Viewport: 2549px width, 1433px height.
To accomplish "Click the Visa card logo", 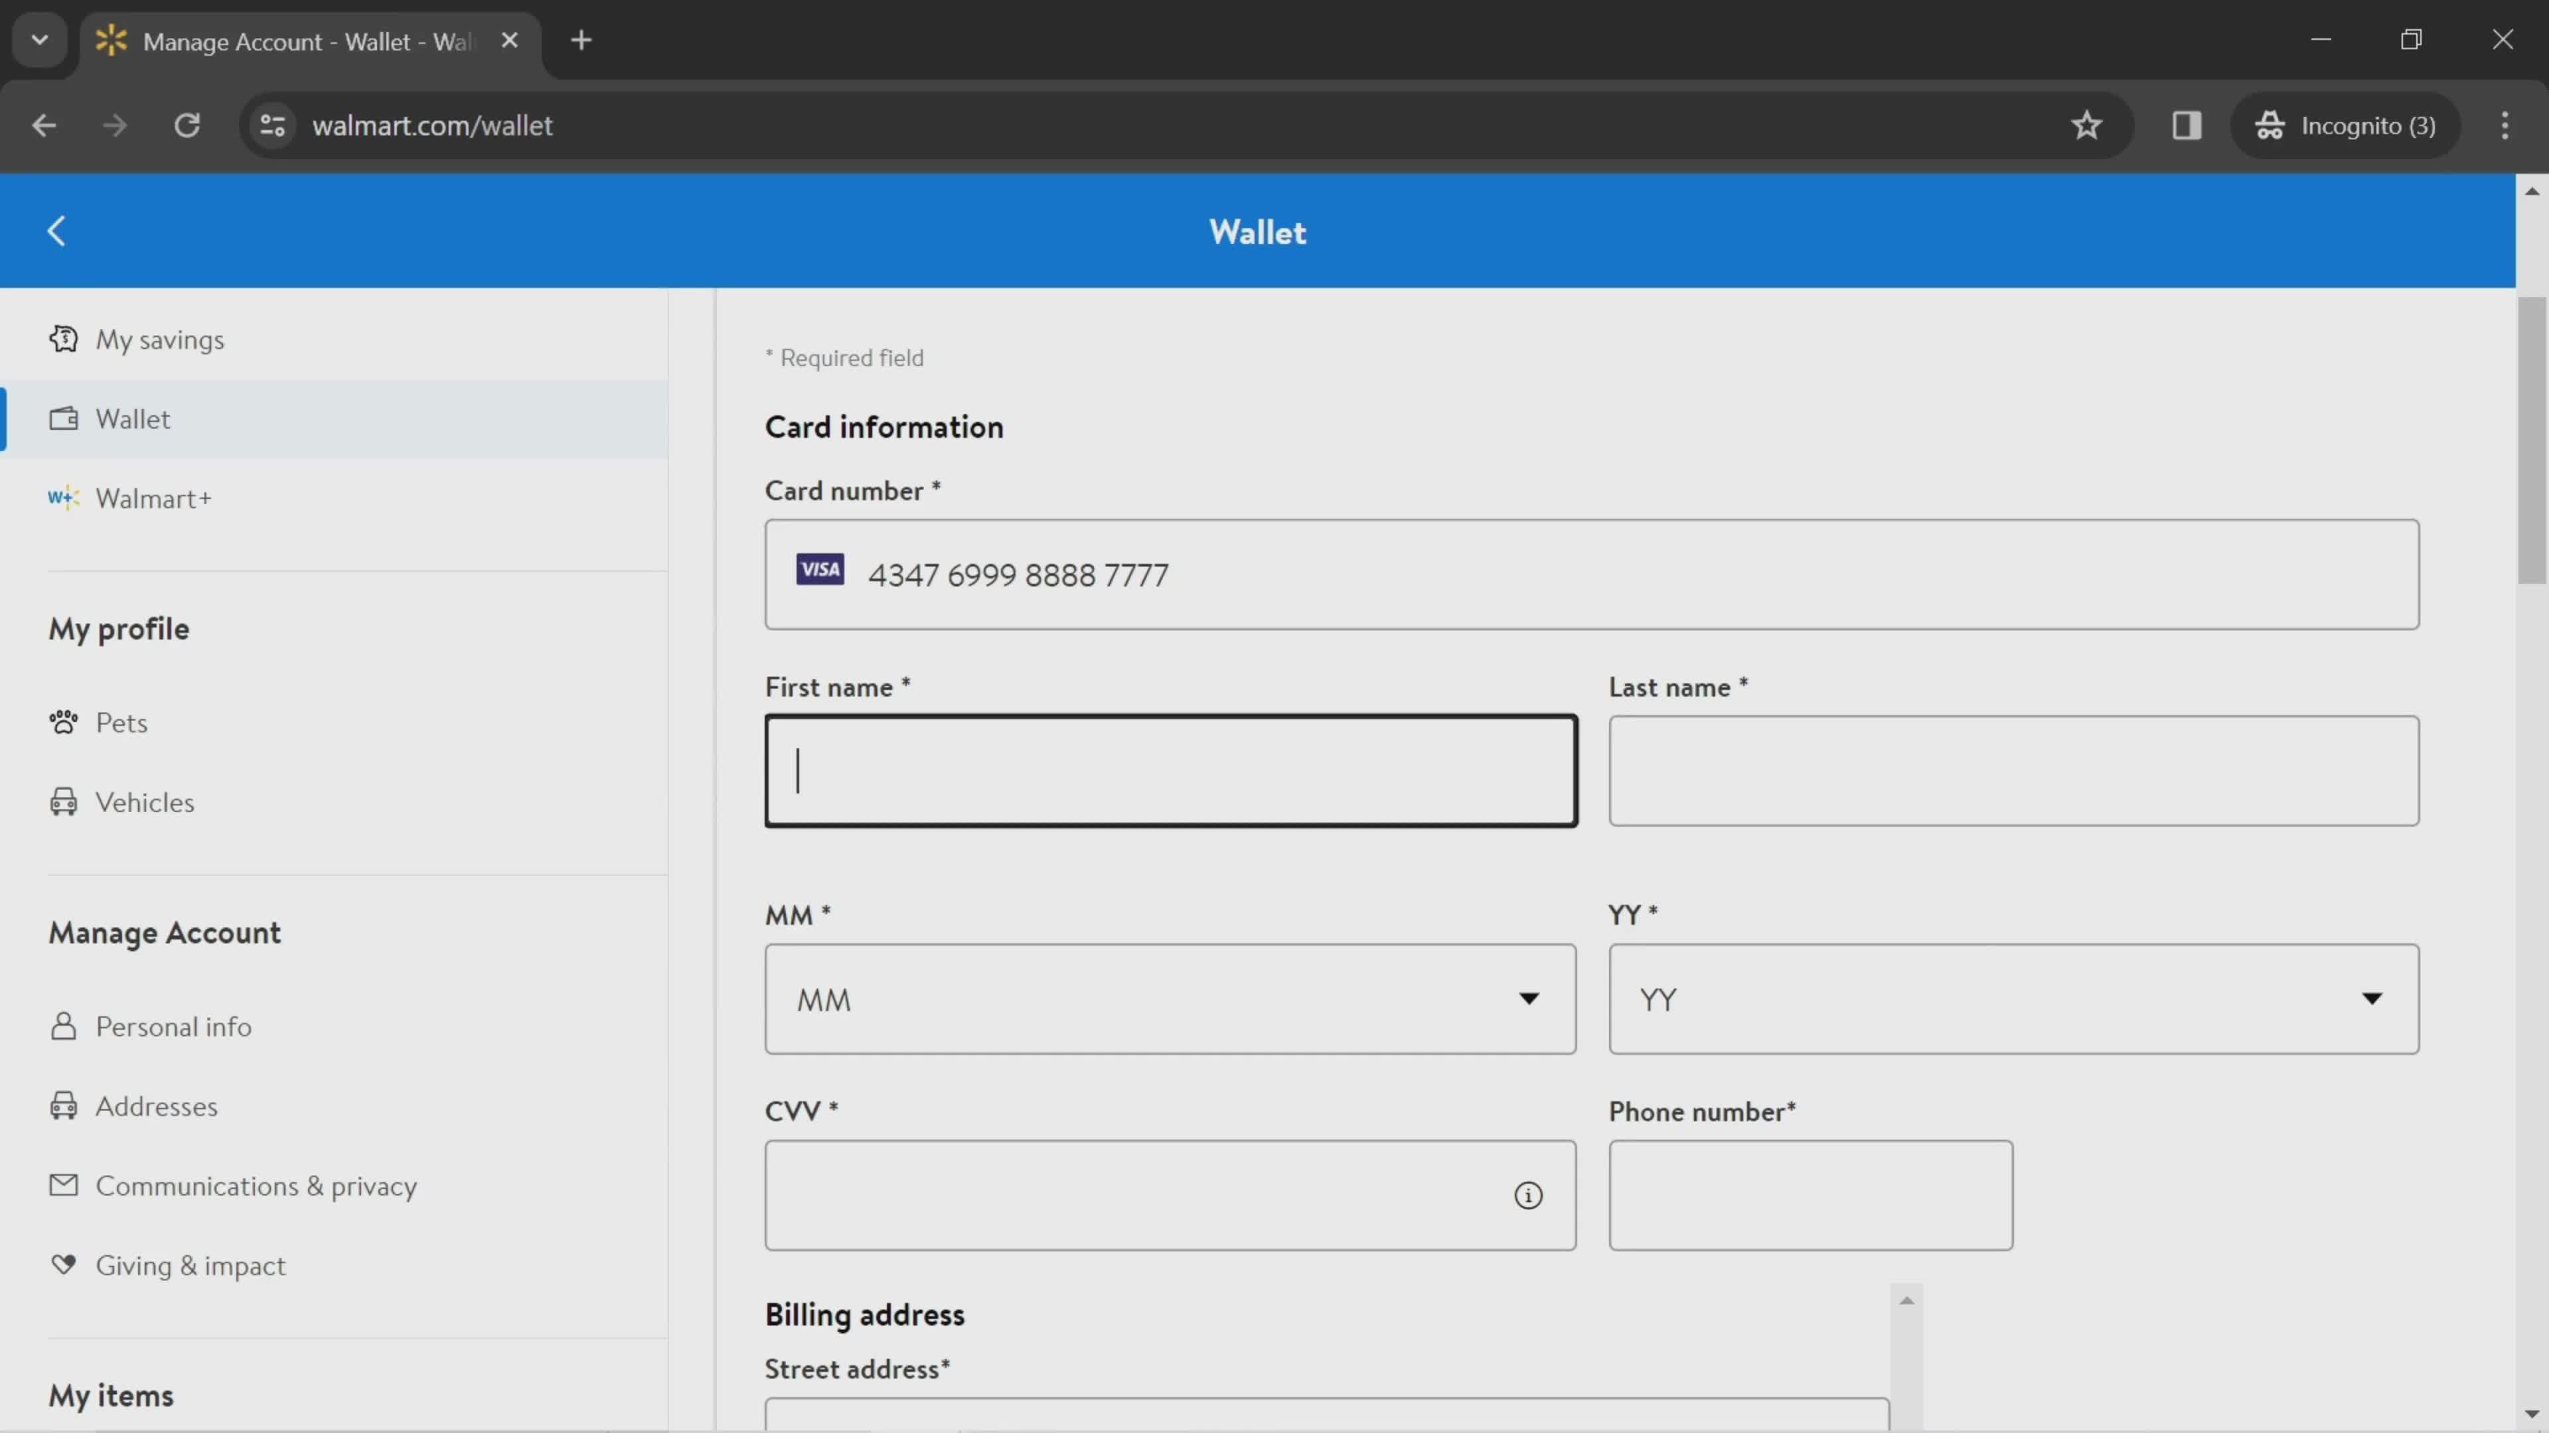I will coord(819,570).
